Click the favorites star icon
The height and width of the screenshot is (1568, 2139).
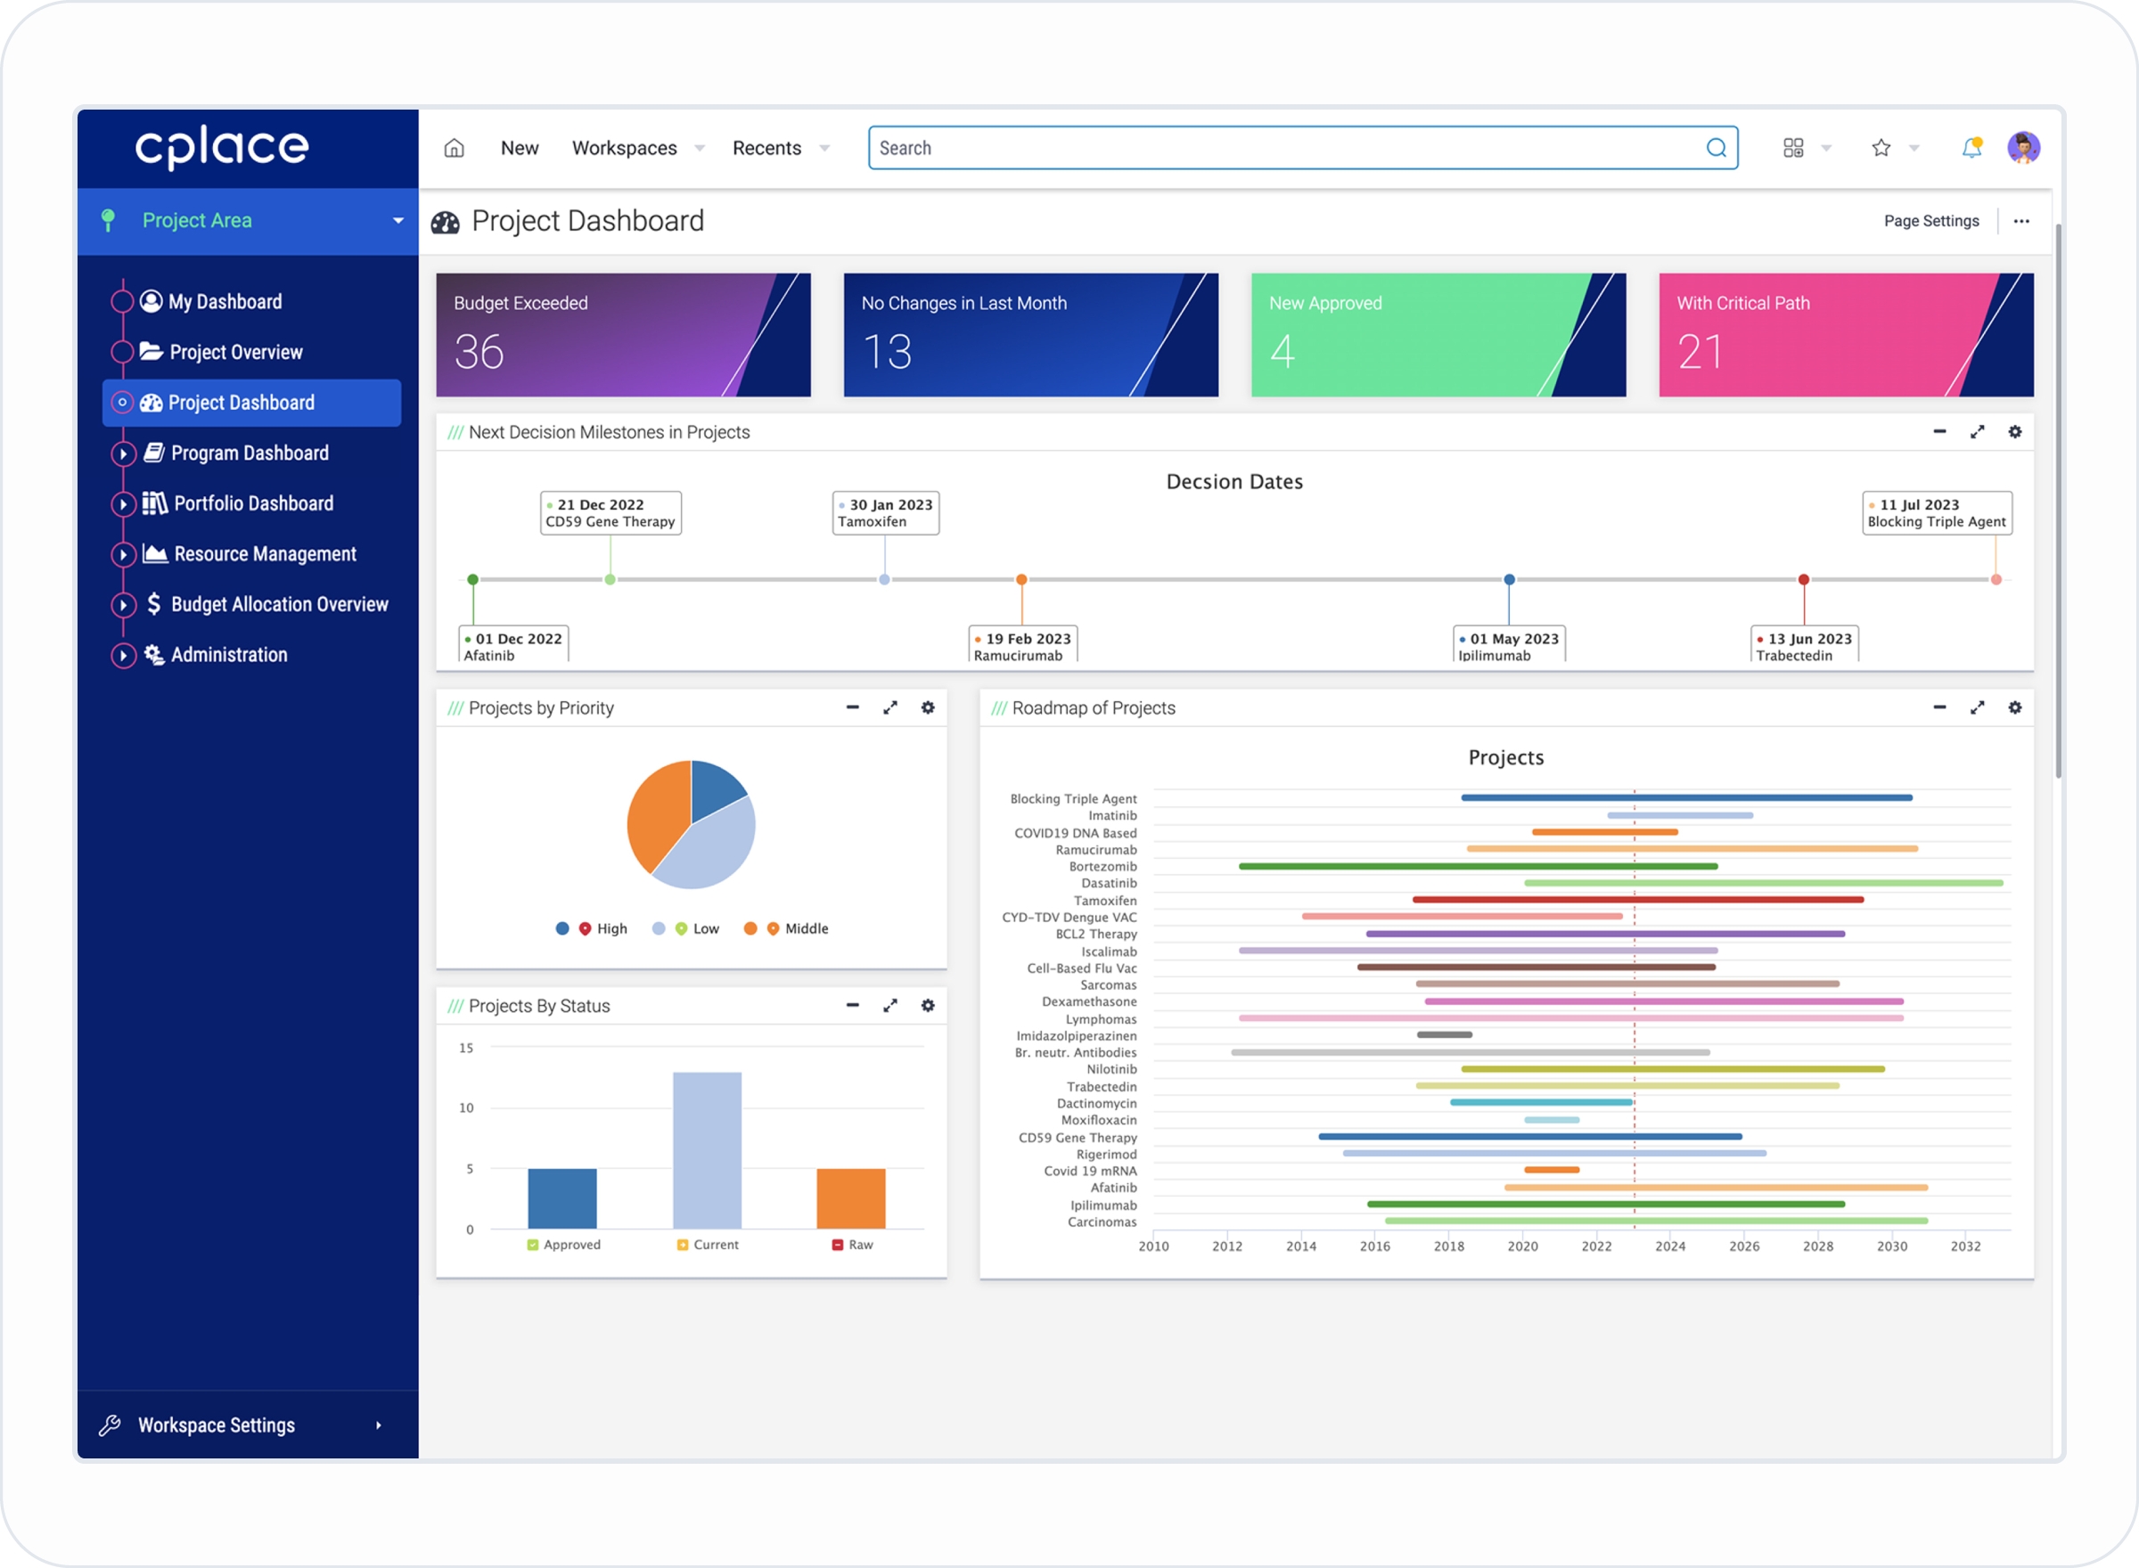pos(1880,148)
